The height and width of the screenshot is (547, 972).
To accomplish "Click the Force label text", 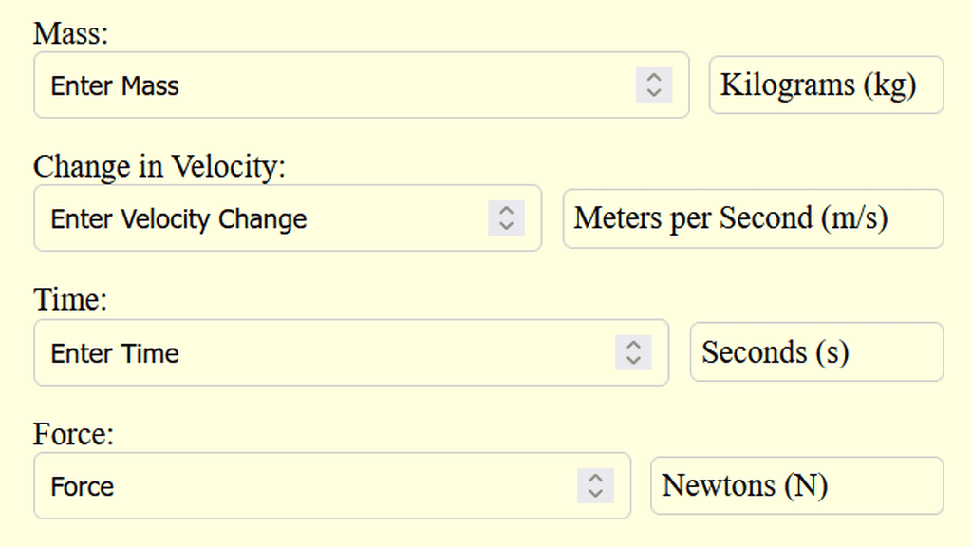I will (x=74, y=434).
